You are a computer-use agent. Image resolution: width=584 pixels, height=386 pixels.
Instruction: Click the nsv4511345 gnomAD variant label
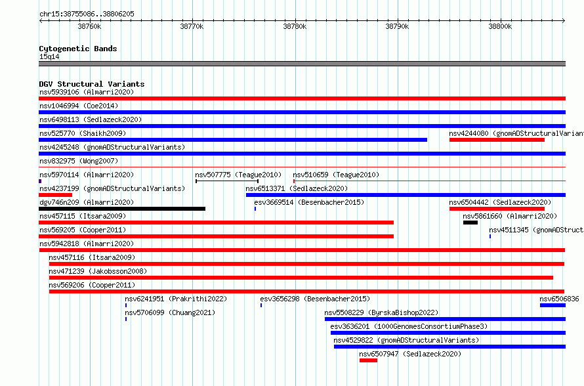[x=536, y=230]
